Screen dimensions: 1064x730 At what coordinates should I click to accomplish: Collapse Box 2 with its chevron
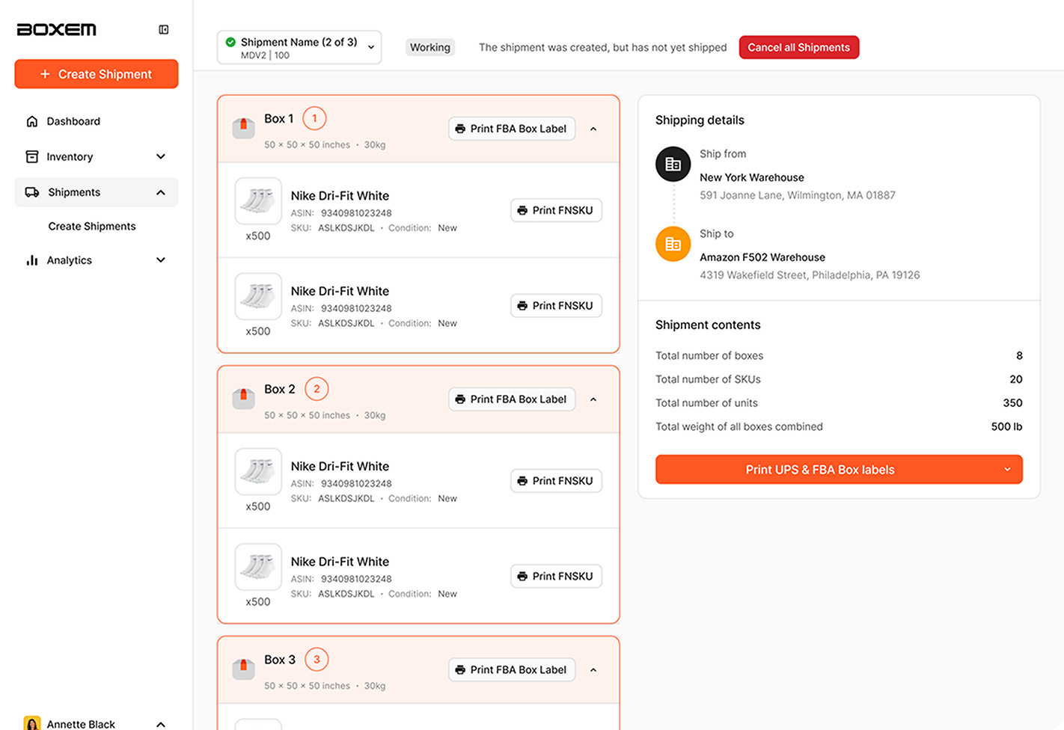click(x=593, y=399)
